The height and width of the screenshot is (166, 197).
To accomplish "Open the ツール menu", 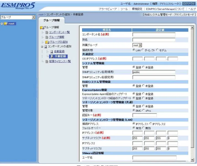I will click(x=124, y=9).
